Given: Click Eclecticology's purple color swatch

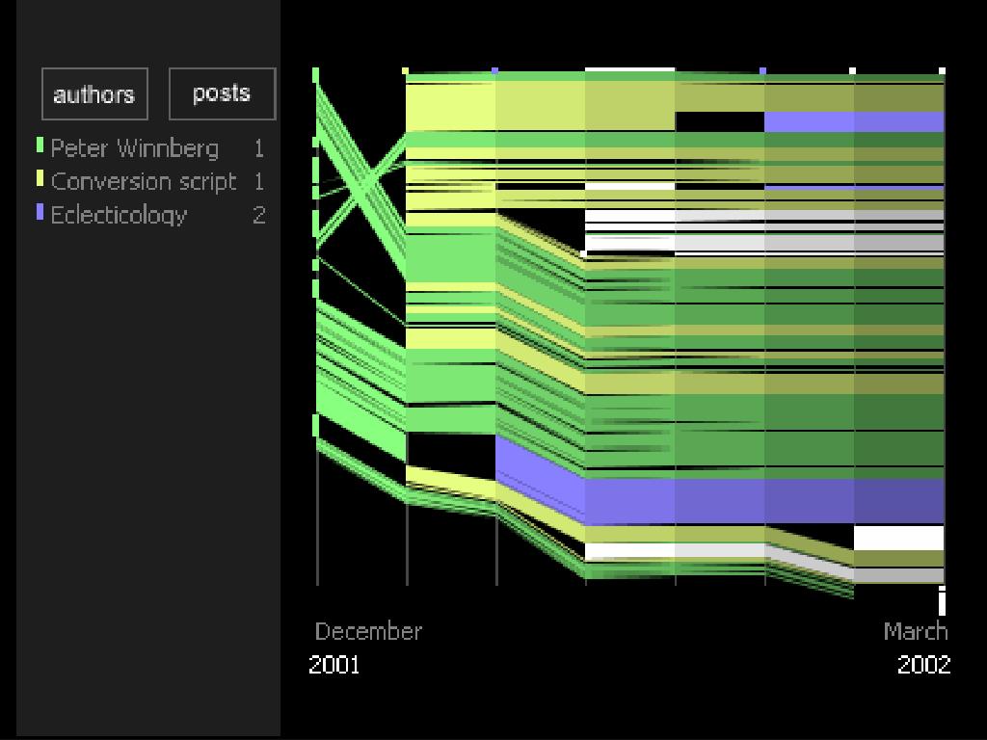Looking at the screenshot, I should click(x=40, y=212).
